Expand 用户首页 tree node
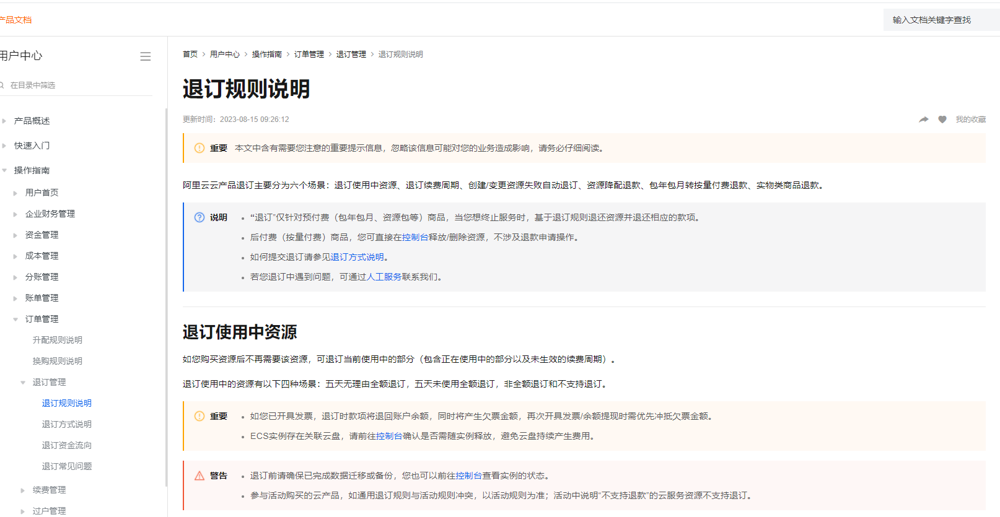The width and height of the screenshot is (1000, 517). 15,193
